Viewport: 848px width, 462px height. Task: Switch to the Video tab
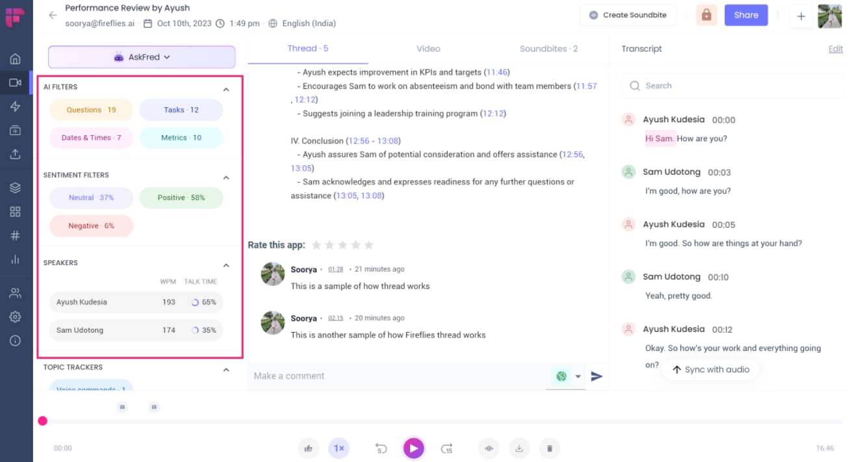point(428,48)
